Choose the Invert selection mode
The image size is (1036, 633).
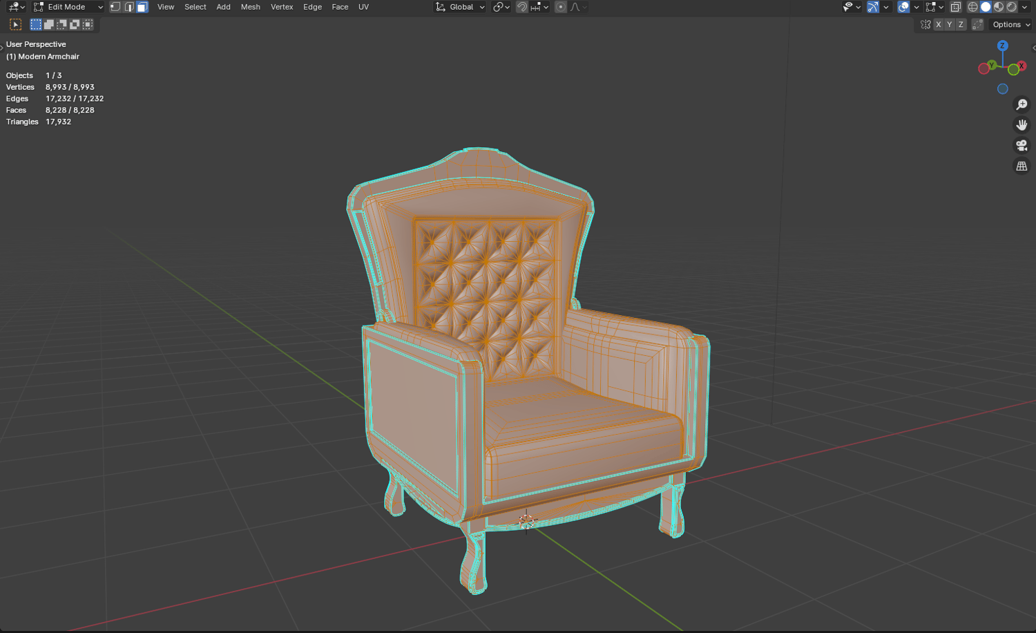pos(75,25)
